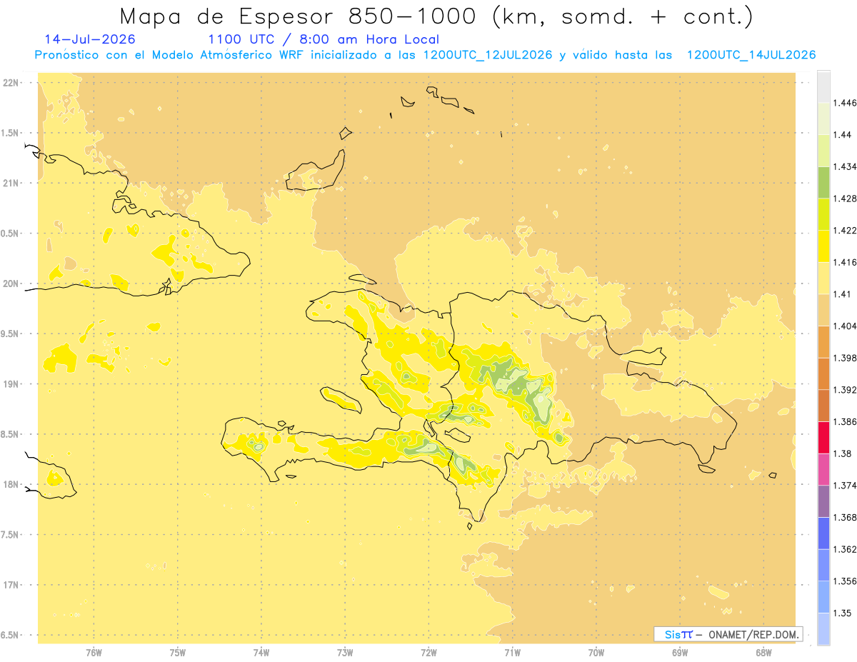Click the colorbar label '1.422'
Viewport: 857px width, 662px height.
coord(845,231)
